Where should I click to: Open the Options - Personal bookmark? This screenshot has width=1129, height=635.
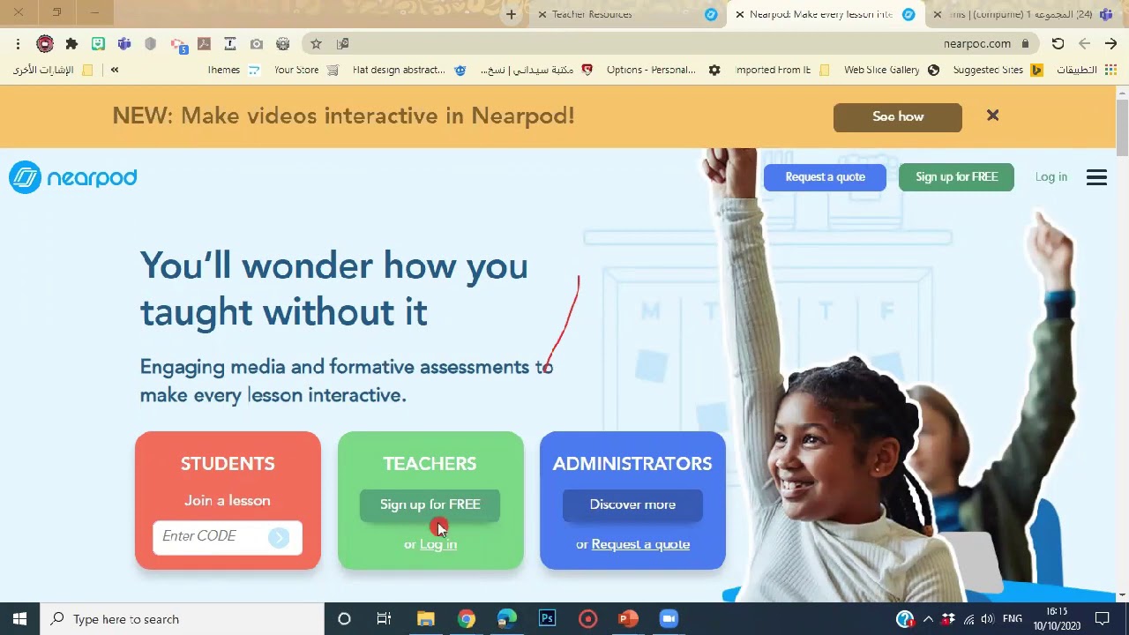pos(662,70)
